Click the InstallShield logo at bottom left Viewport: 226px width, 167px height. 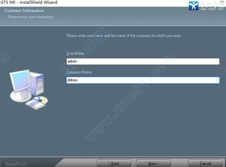click(16, 164)
